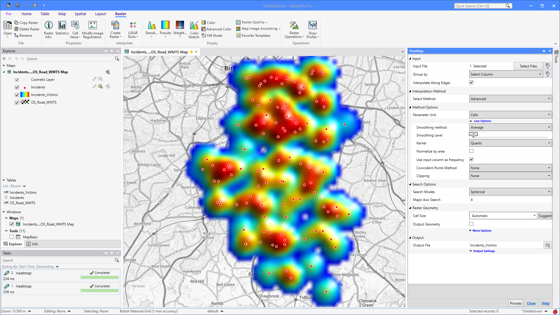Disable Interpolate Along Edges
Image resolution: width=560 pixels, height=315 pixels.
tap(471, 83)
